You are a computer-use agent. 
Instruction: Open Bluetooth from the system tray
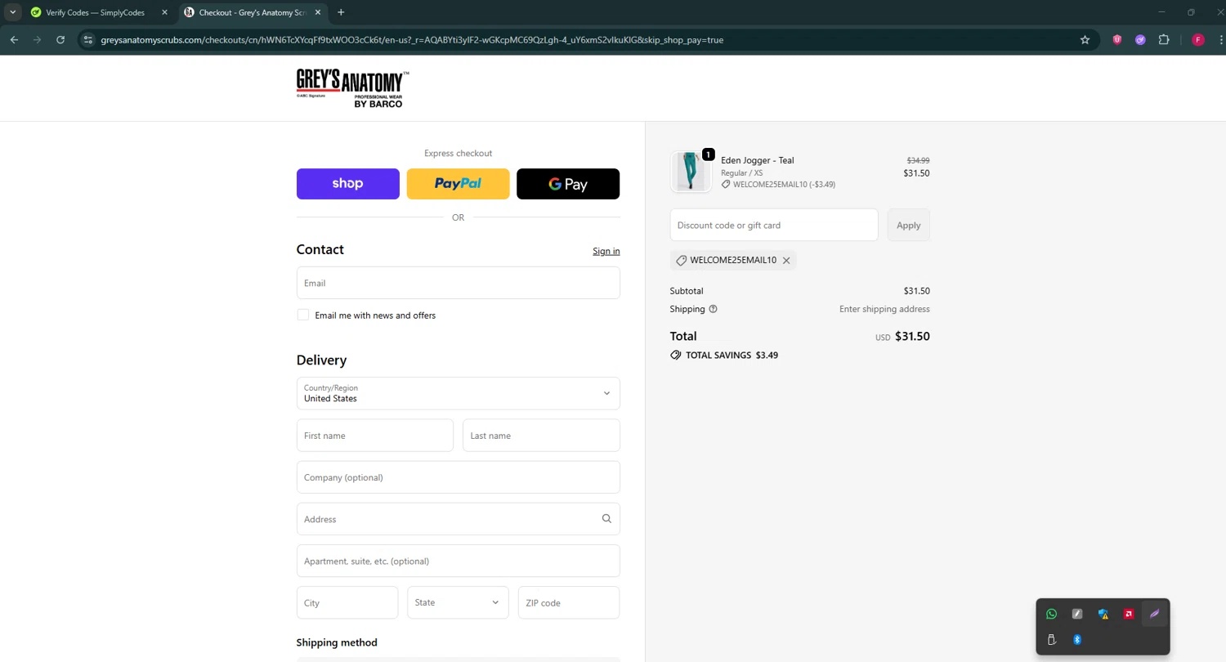(x=1077, y=640)
